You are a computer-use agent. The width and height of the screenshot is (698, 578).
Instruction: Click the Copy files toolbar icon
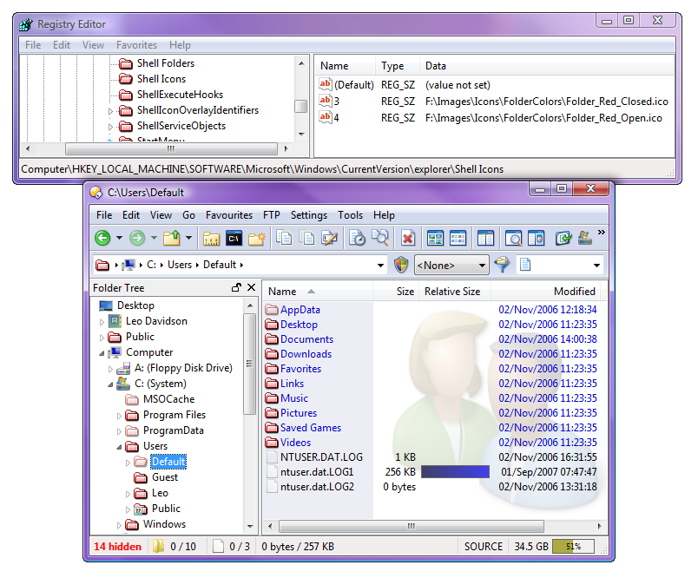pyautogui.click(x=284, y=238)
